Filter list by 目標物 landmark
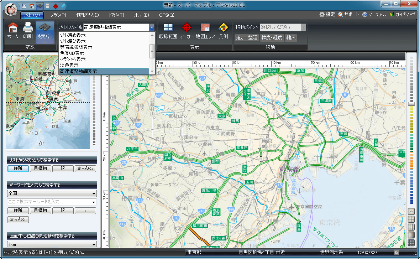This screenshot has height=259, width=420. pyautogui.click(x=41, y=169)
